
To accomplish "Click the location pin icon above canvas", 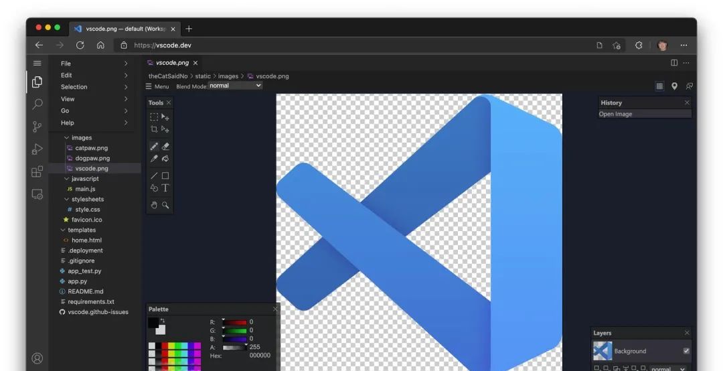I will click(675, 86).
